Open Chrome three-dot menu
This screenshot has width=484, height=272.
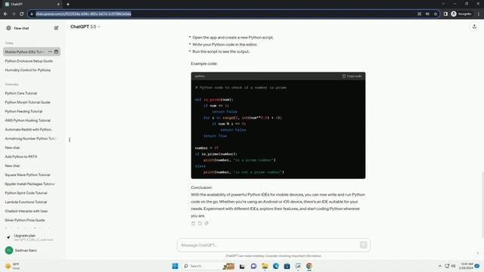(479, 14)
